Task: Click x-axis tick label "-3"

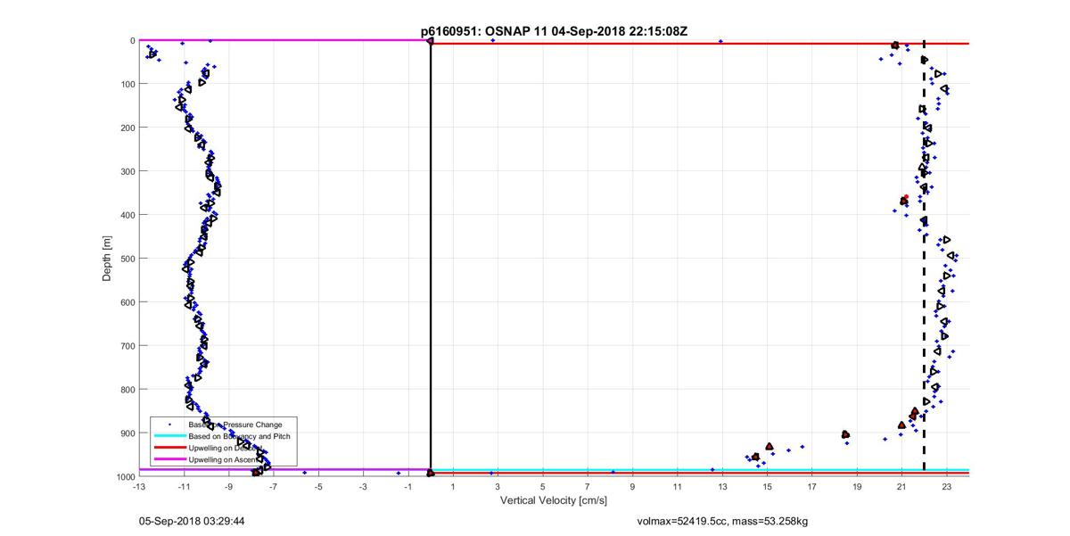Action: 363,487
